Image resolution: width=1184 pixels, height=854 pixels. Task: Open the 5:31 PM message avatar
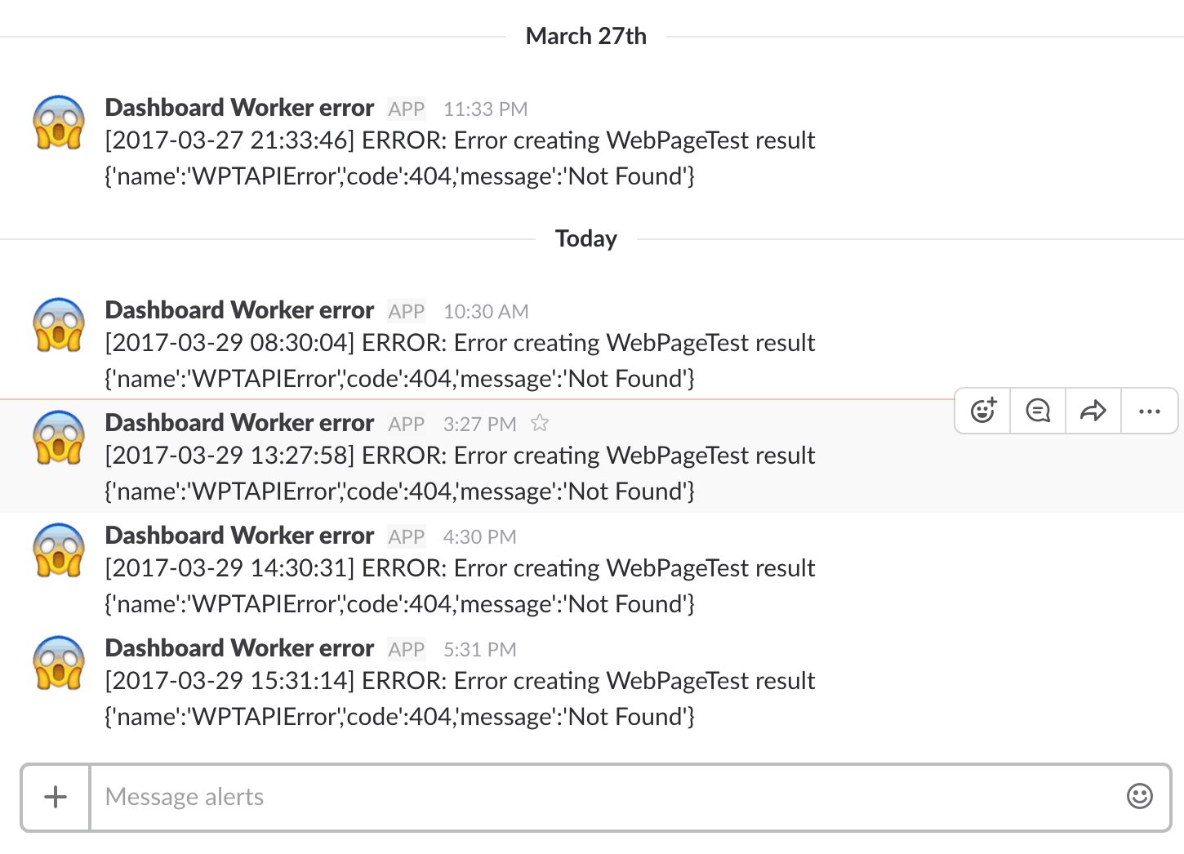click(x=59, y=663)
